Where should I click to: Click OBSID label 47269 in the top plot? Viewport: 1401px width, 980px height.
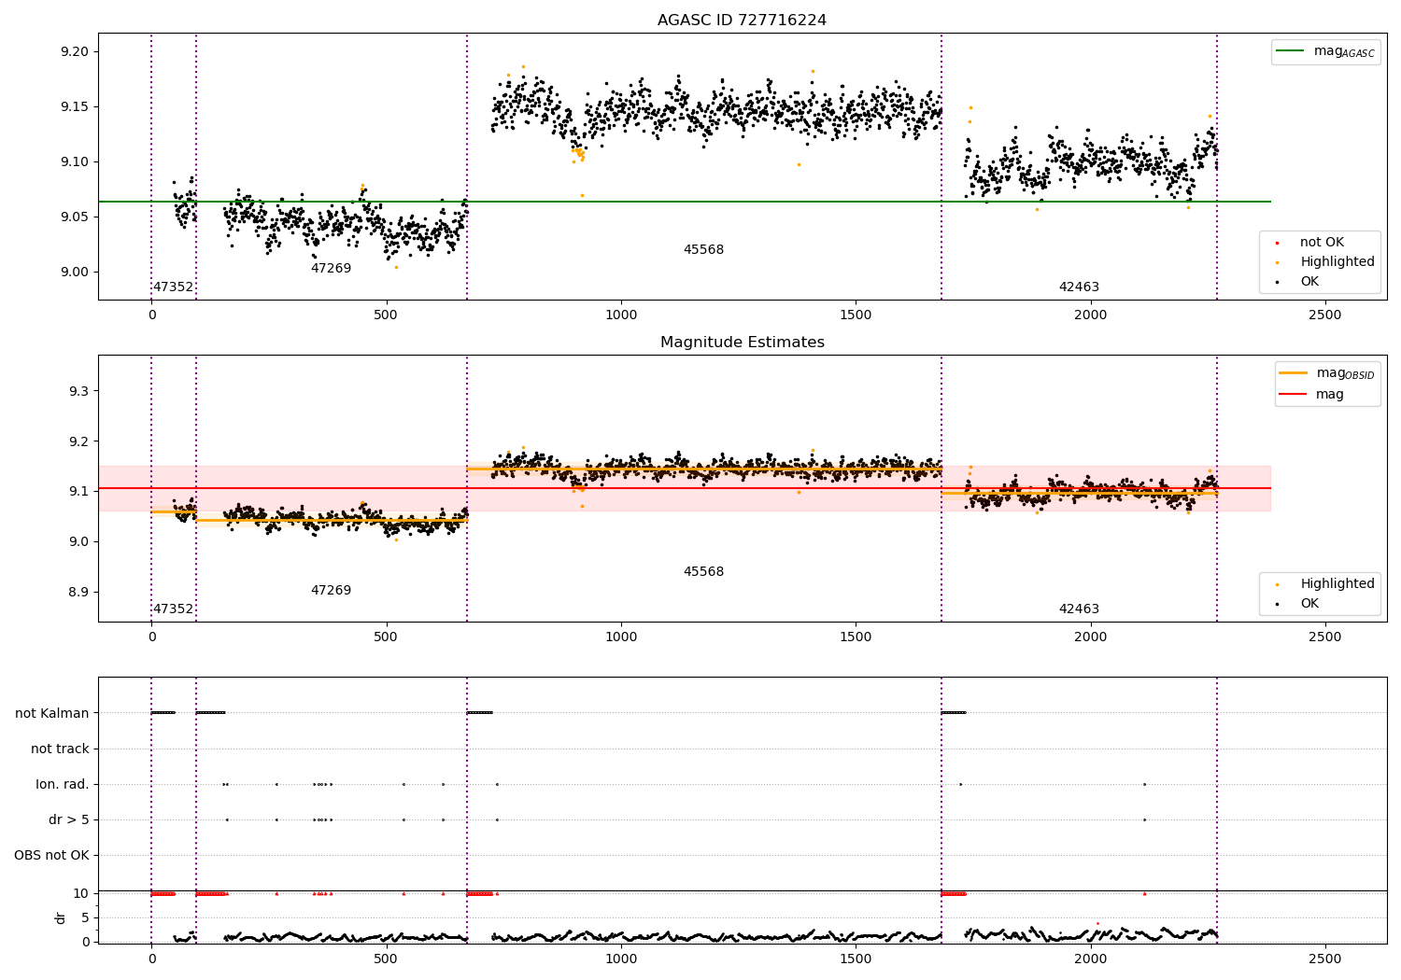(x=331, y=268)
